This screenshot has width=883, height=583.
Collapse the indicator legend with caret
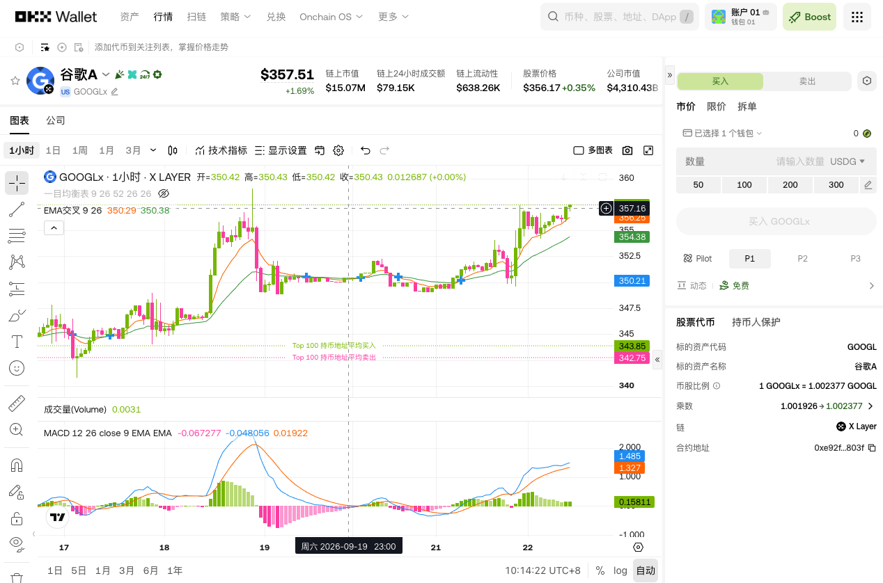[54, 227]
